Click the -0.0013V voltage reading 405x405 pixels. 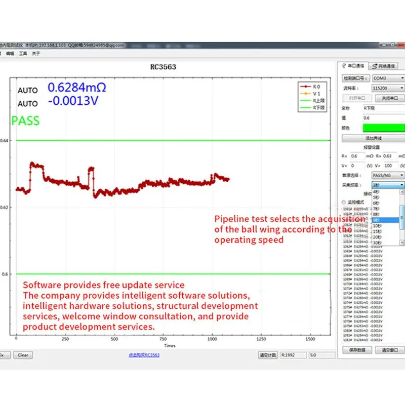(73, 101)
